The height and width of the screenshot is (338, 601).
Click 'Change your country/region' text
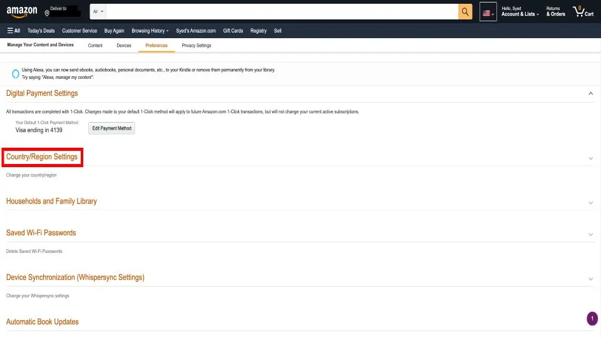[31, 175]
